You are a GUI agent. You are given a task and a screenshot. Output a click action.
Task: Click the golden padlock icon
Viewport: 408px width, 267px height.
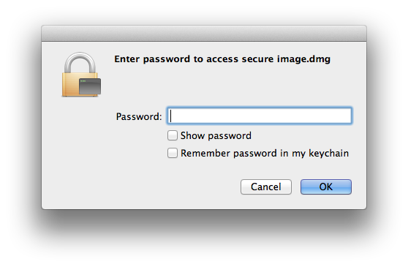81,75
